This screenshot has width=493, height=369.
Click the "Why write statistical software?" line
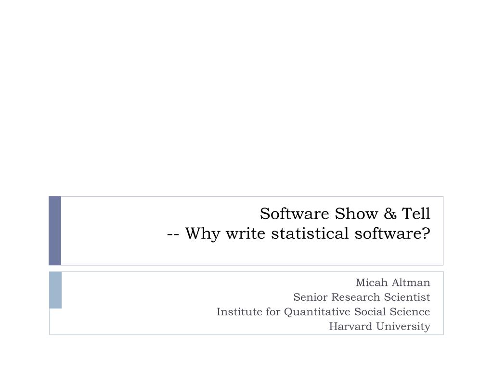pyautogui.click(x=308, y=234)
